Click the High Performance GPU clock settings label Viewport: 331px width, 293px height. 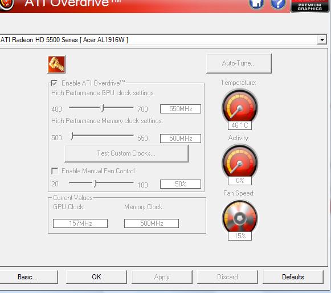(103, 93)
